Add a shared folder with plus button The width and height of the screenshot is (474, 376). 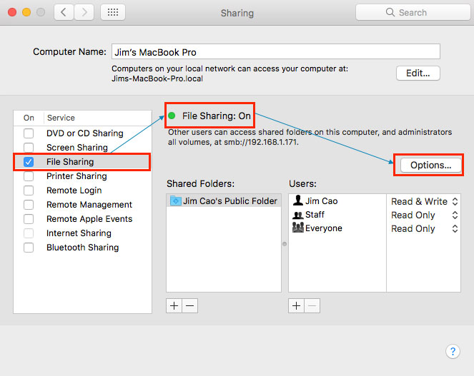174,305
